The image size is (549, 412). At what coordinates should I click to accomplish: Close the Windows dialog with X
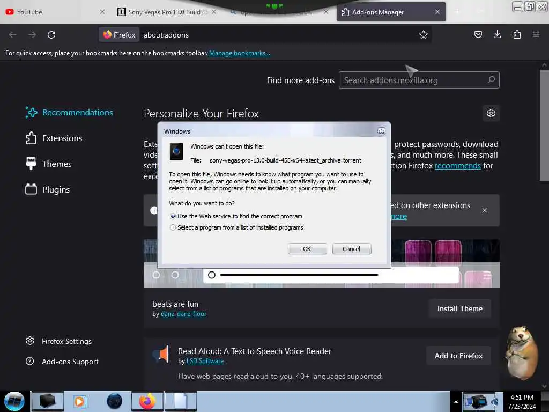pos(381,131)
